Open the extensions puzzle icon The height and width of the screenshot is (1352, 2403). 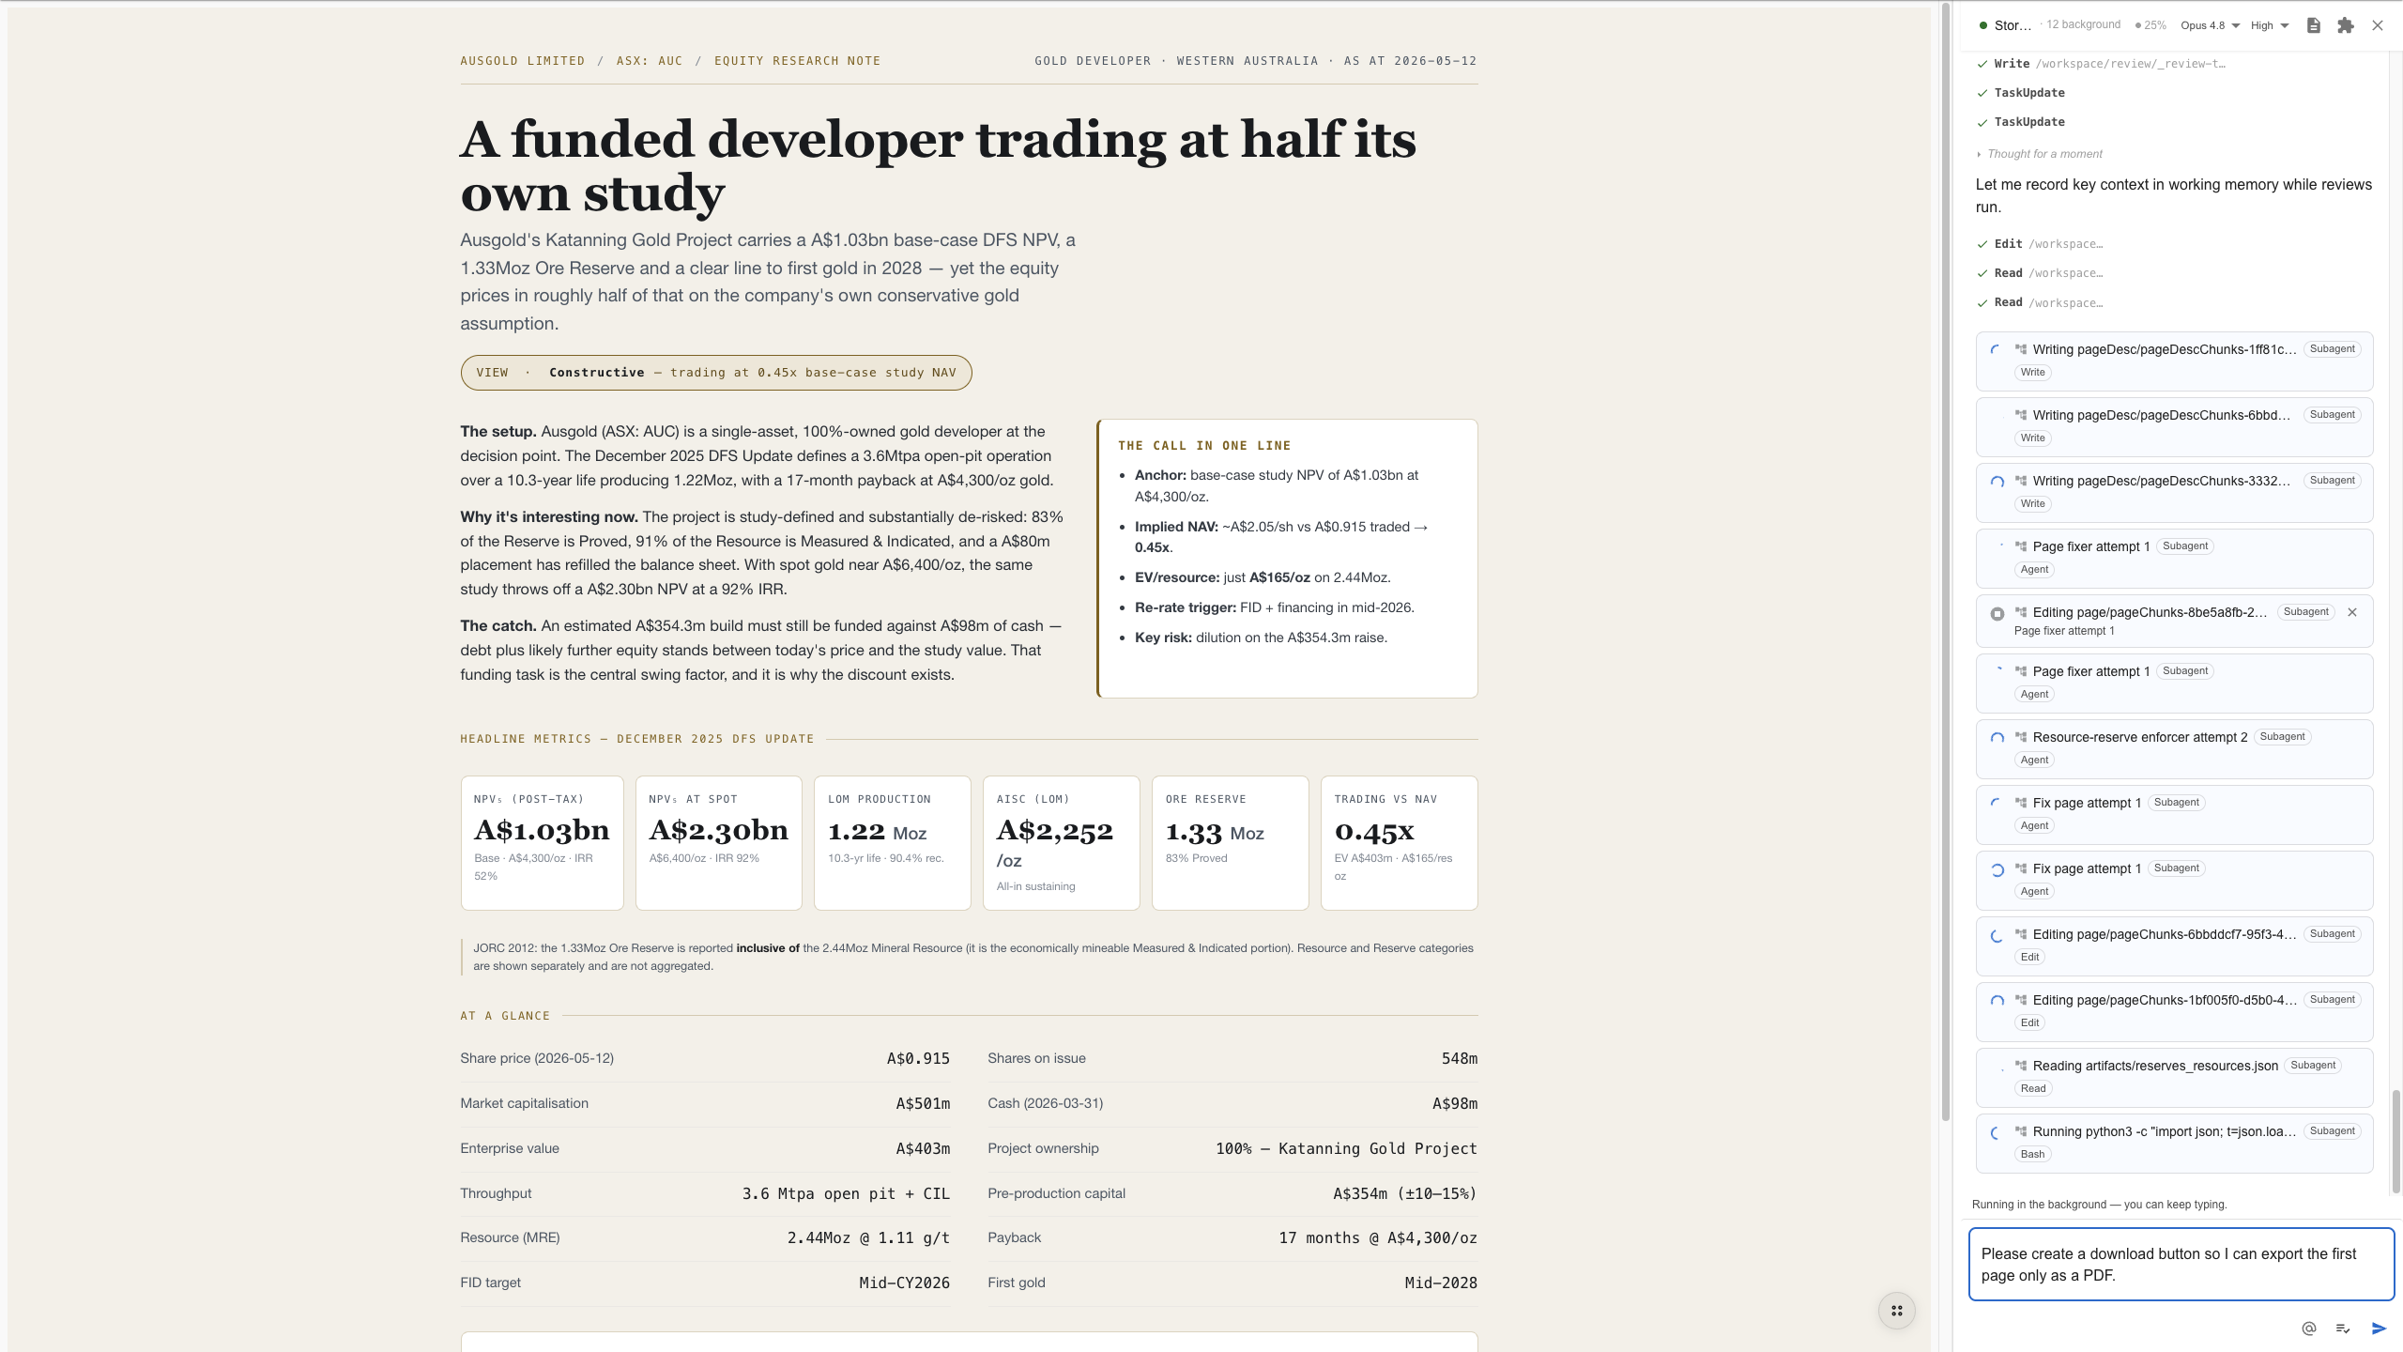pos(2346,25)
